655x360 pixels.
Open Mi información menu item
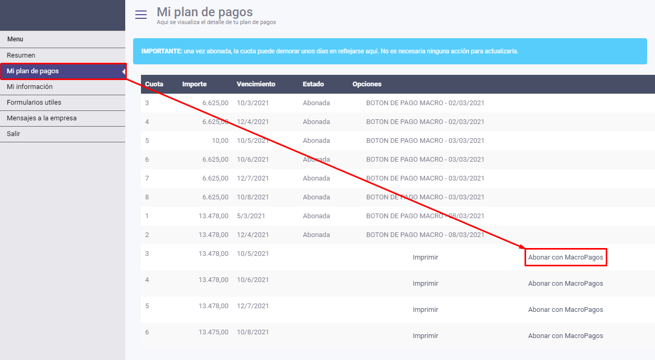[62, 87]
